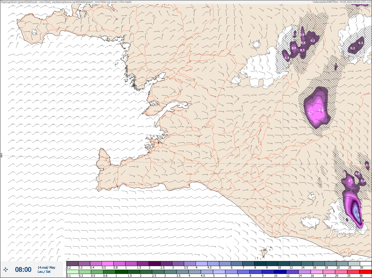
Task: Click the 0.8 precipitation value on the map
Action: [x=321, y=110]
